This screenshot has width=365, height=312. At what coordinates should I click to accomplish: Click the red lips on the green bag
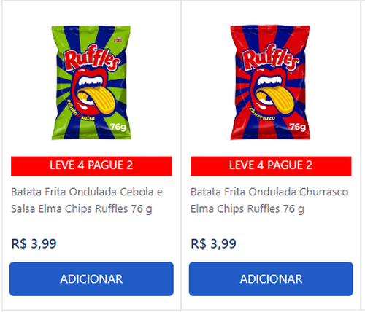tap(89, 89)
